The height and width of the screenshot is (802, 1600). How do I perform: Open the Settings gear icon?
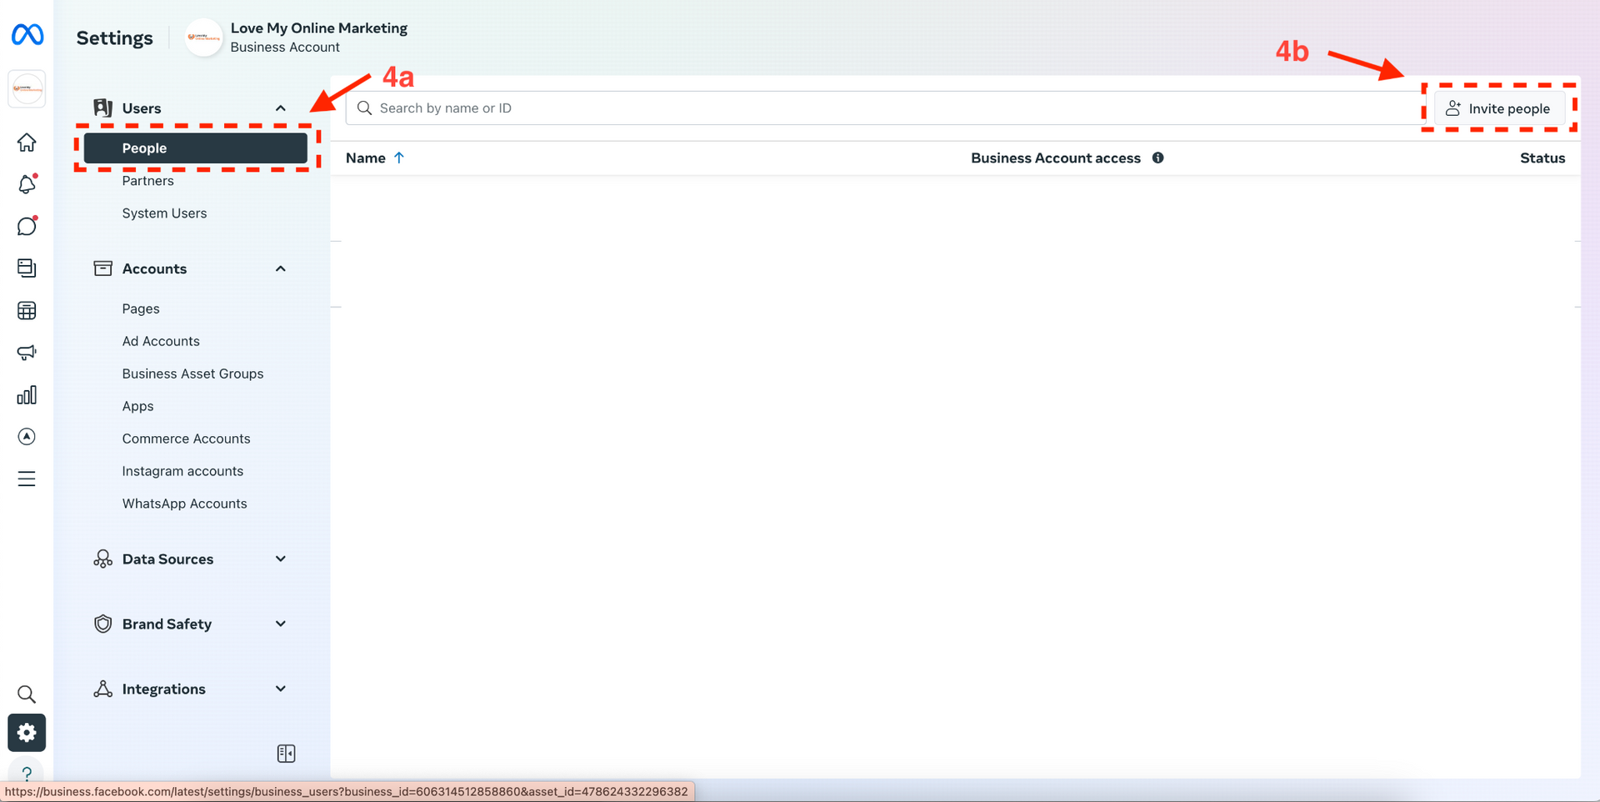27,733
